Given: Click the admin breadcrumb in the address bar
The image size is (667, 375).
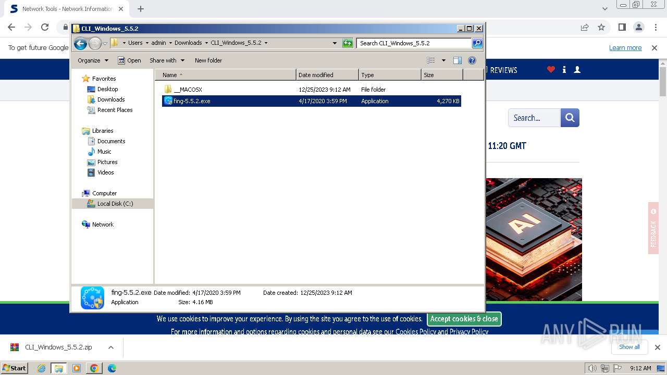Looking at the screenshot, I should (x=158, y=43).
